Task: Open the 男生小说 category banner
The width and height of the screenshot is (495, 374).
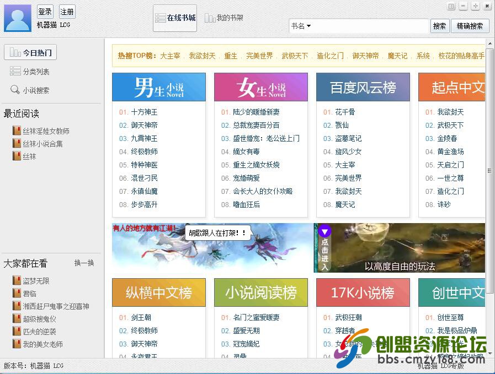Action: pyautogui.click(x=159, y=87)
